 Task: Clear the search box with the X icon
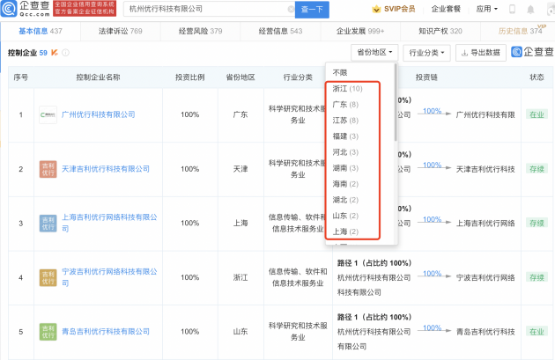(291, 9)
